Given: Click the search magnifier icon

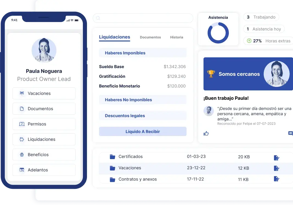Looking at the screenshot, I should point(98,18).
